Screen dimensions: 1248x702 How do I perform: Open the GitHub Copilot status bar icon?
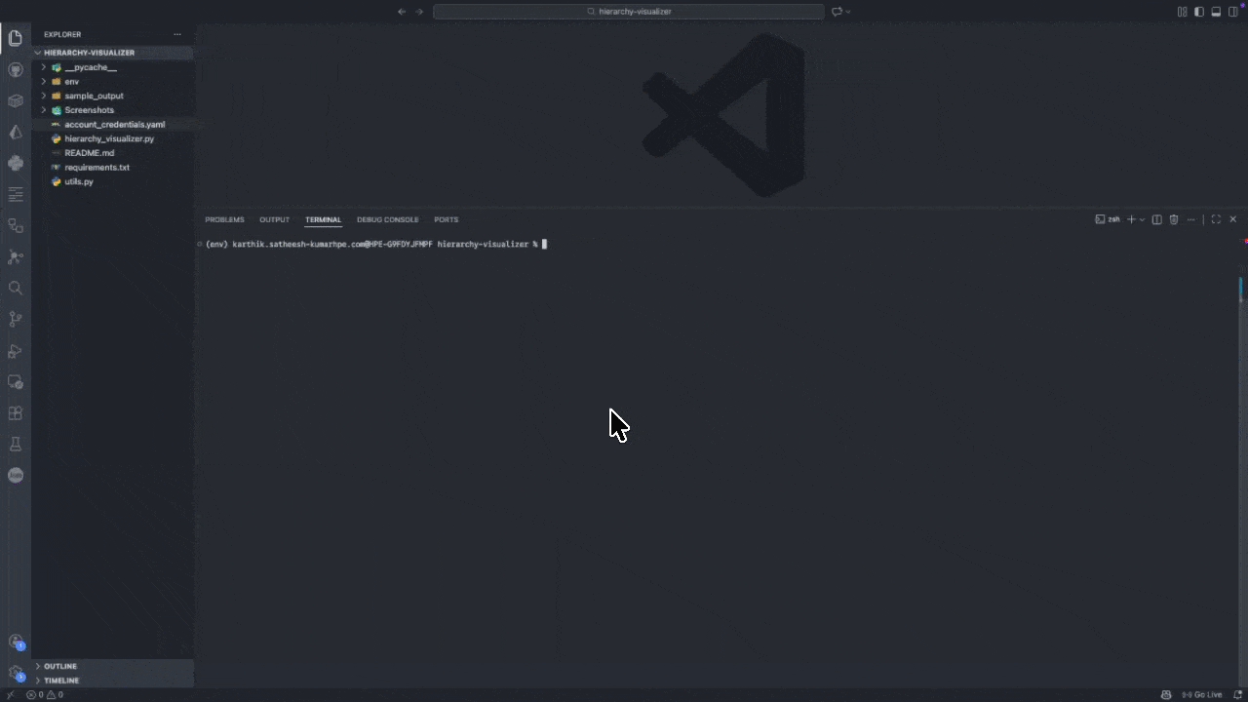[1166, 694]
